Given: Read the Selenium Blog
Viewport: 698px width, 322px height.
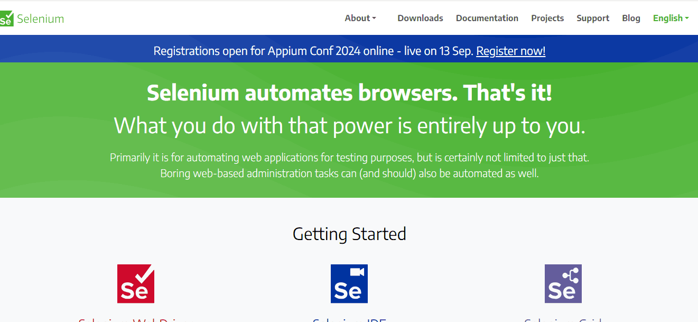Looking at the screenshot, I should (x=631, y=18).
